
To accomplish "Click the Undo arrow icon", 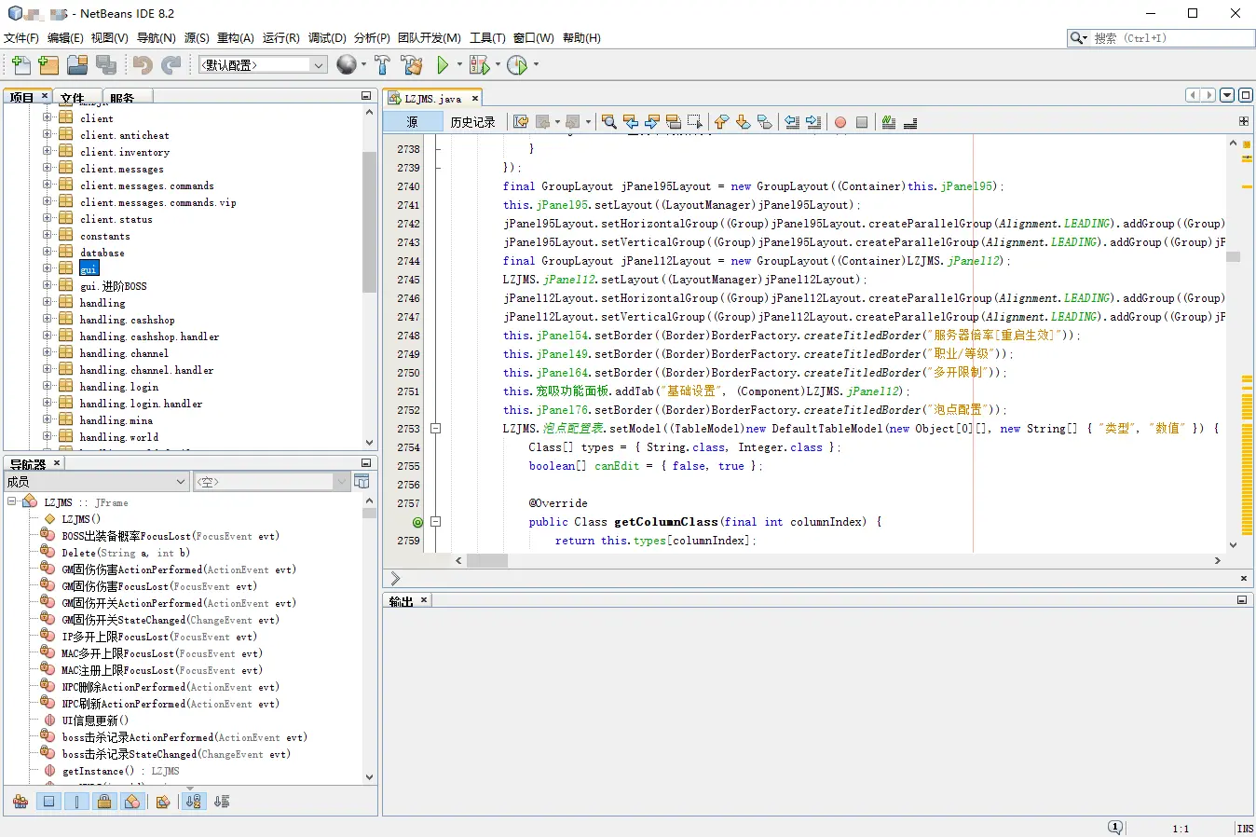I will [x=143, y=64].
